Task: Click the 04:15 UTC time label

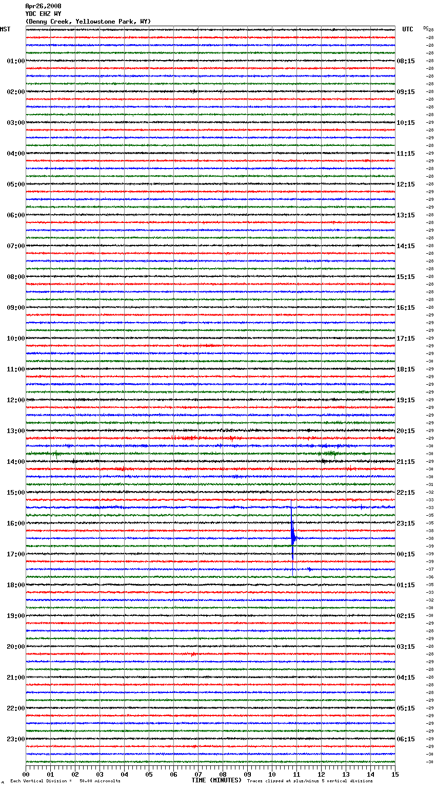Action: click(x=406, y=678)
